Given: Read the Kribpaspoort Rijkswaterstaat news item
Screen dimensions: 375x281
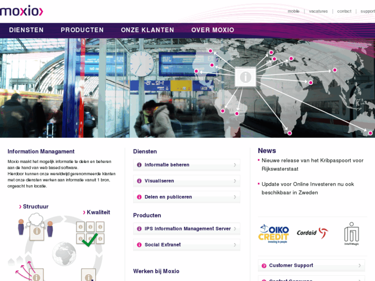Looking at the screenshot, I should (313, 164).
